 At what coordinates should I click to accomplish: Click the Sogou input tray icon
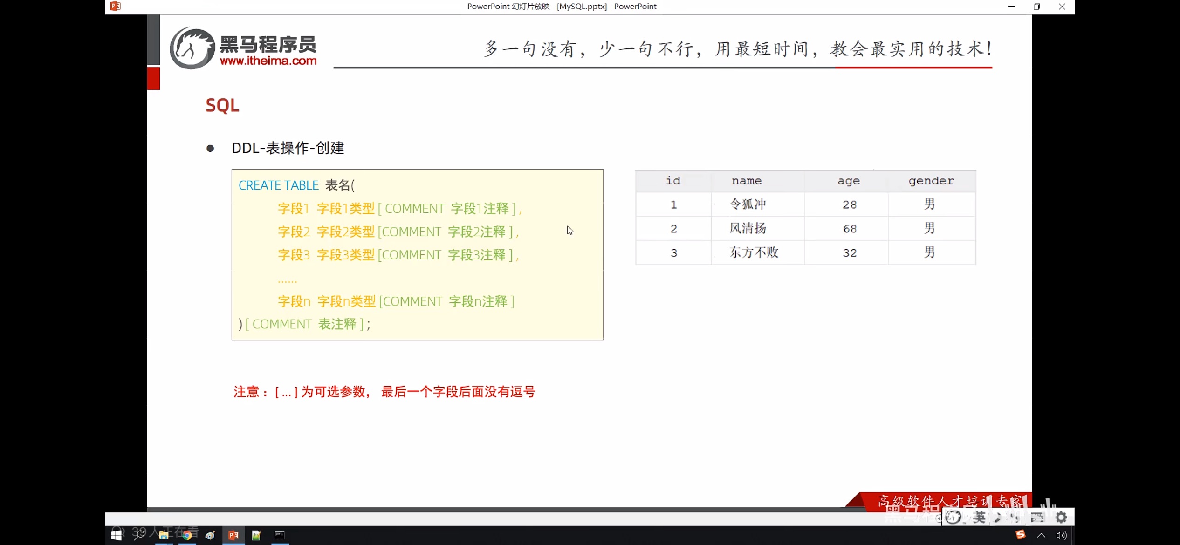point(1021,535)
